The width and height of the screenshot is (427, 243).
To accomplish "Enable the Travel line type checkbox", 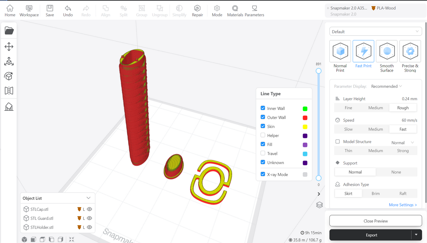I will (x=263, y=153).
